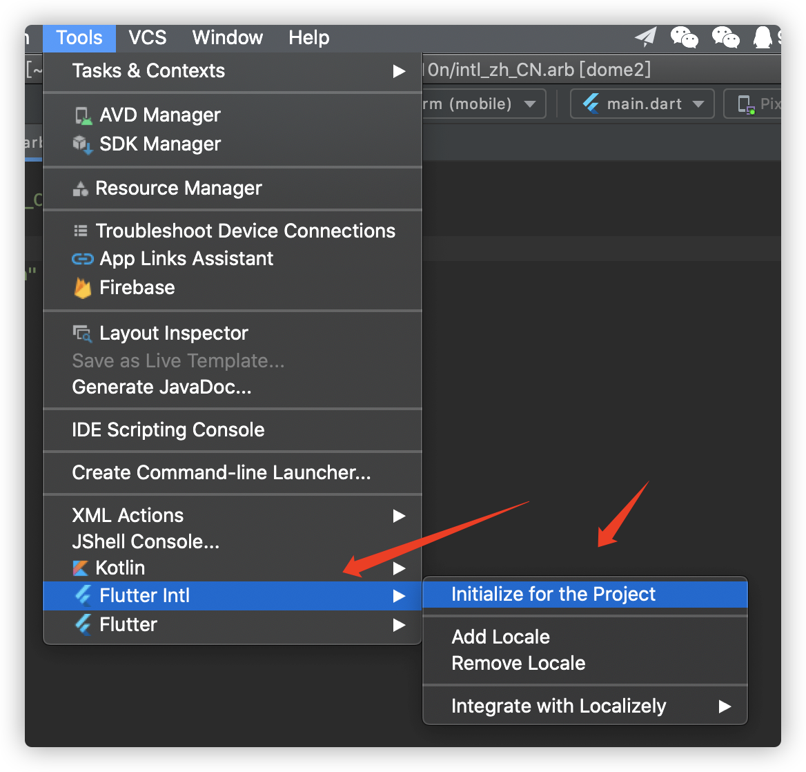
Task: Click the first WeChat icon in menu bar
Action: pos(684,37)
